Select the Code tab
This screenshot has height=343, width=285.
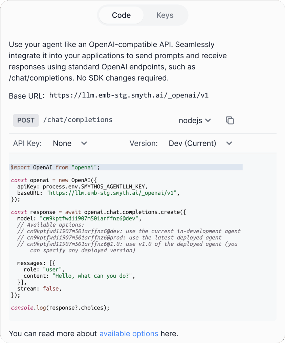point(121,15)
